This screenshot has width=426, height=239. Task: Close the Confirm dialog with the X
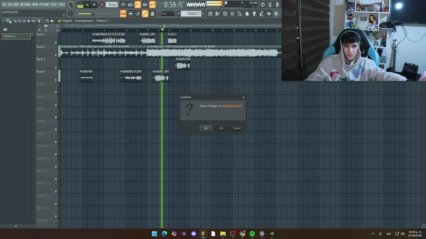click(244, 97)
